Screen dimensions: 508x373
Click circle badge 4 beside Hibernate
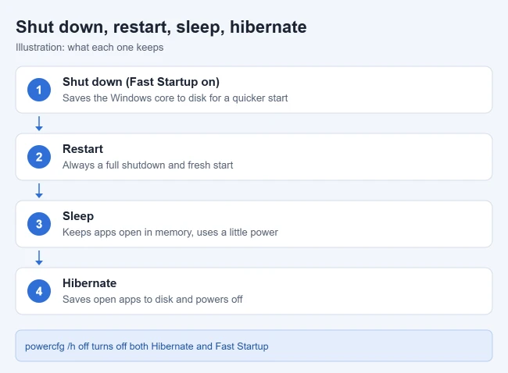[39, 291]
